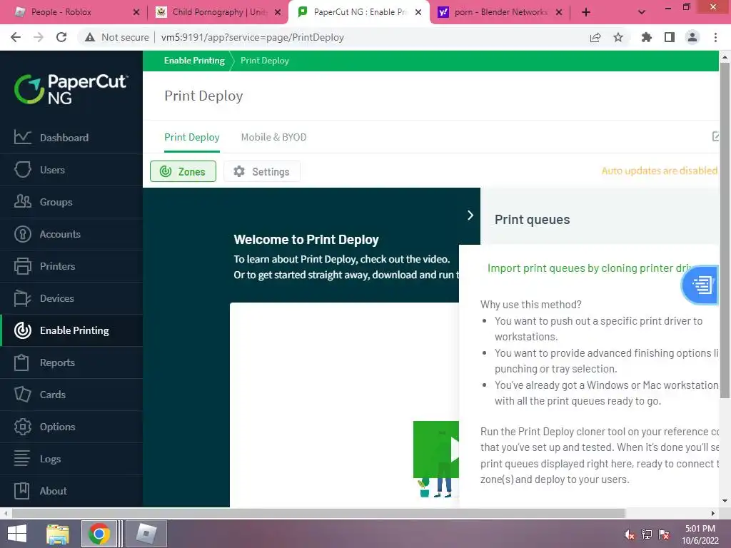Open the About sidebar section
The image size is (731, 548).
click(x=71, y=491)
